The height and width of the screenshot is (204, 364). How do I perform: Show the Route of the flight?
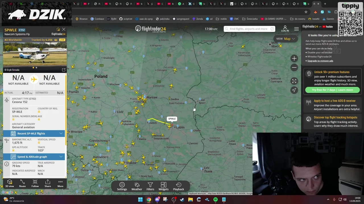[22, 183]
